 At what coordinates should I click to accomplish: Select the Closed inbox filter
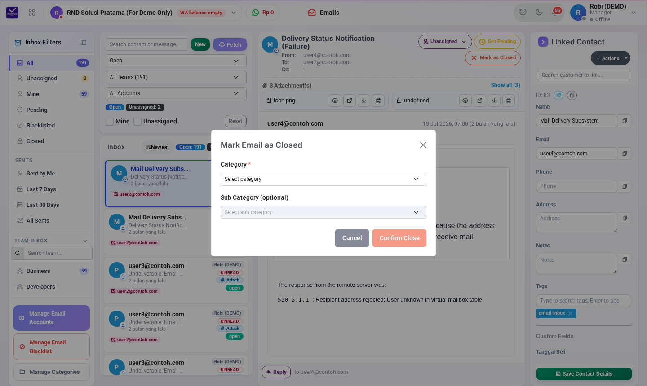[52, 141]
